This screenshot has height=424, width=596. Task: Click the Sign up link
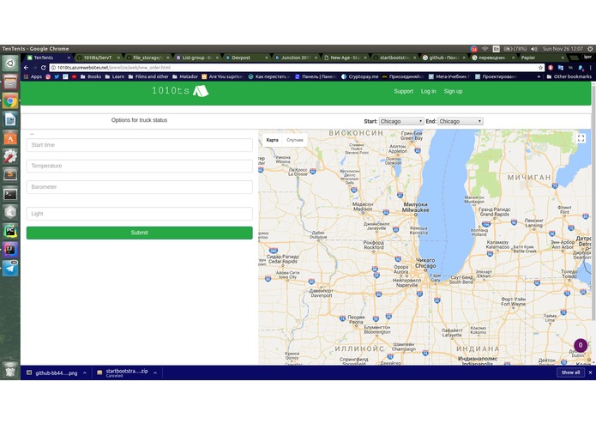[453, 91]
